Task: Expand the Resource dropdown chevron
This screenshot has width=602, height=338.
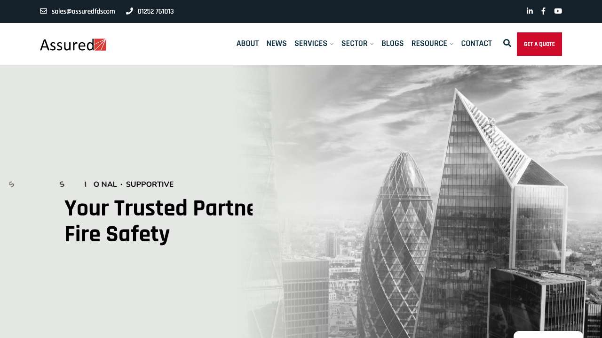Action: [451, 44]
